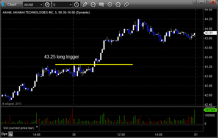This screenshot has width=218, height=138.
Task: Toggle the lock icon beside Dyn
Action: click(11, 134)
